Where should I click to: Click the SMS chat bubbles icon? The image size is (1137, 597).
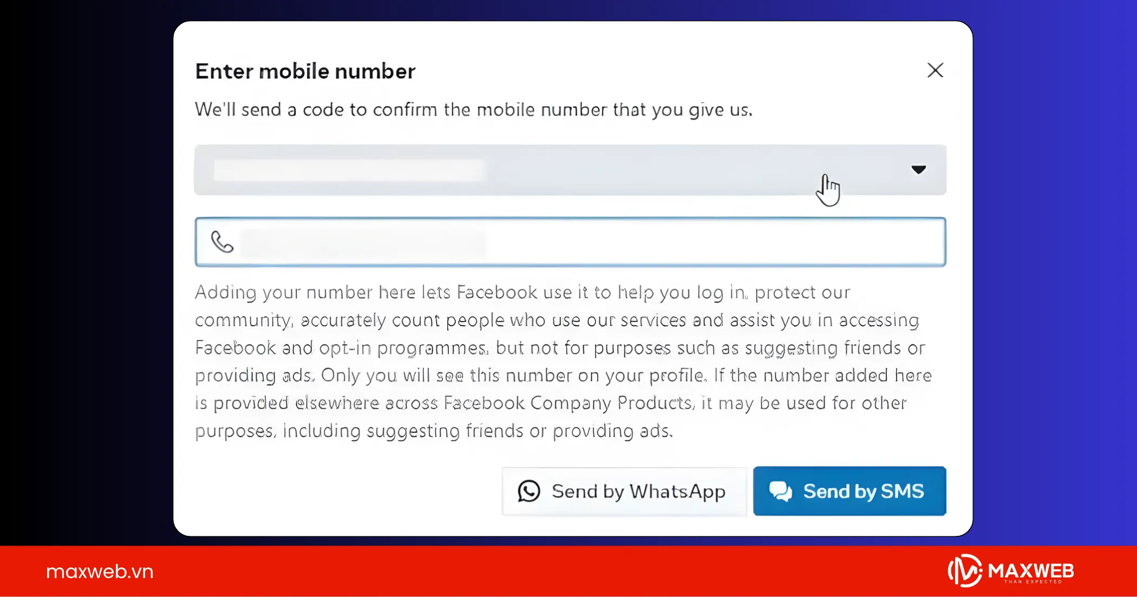click(x=780, y=491)
